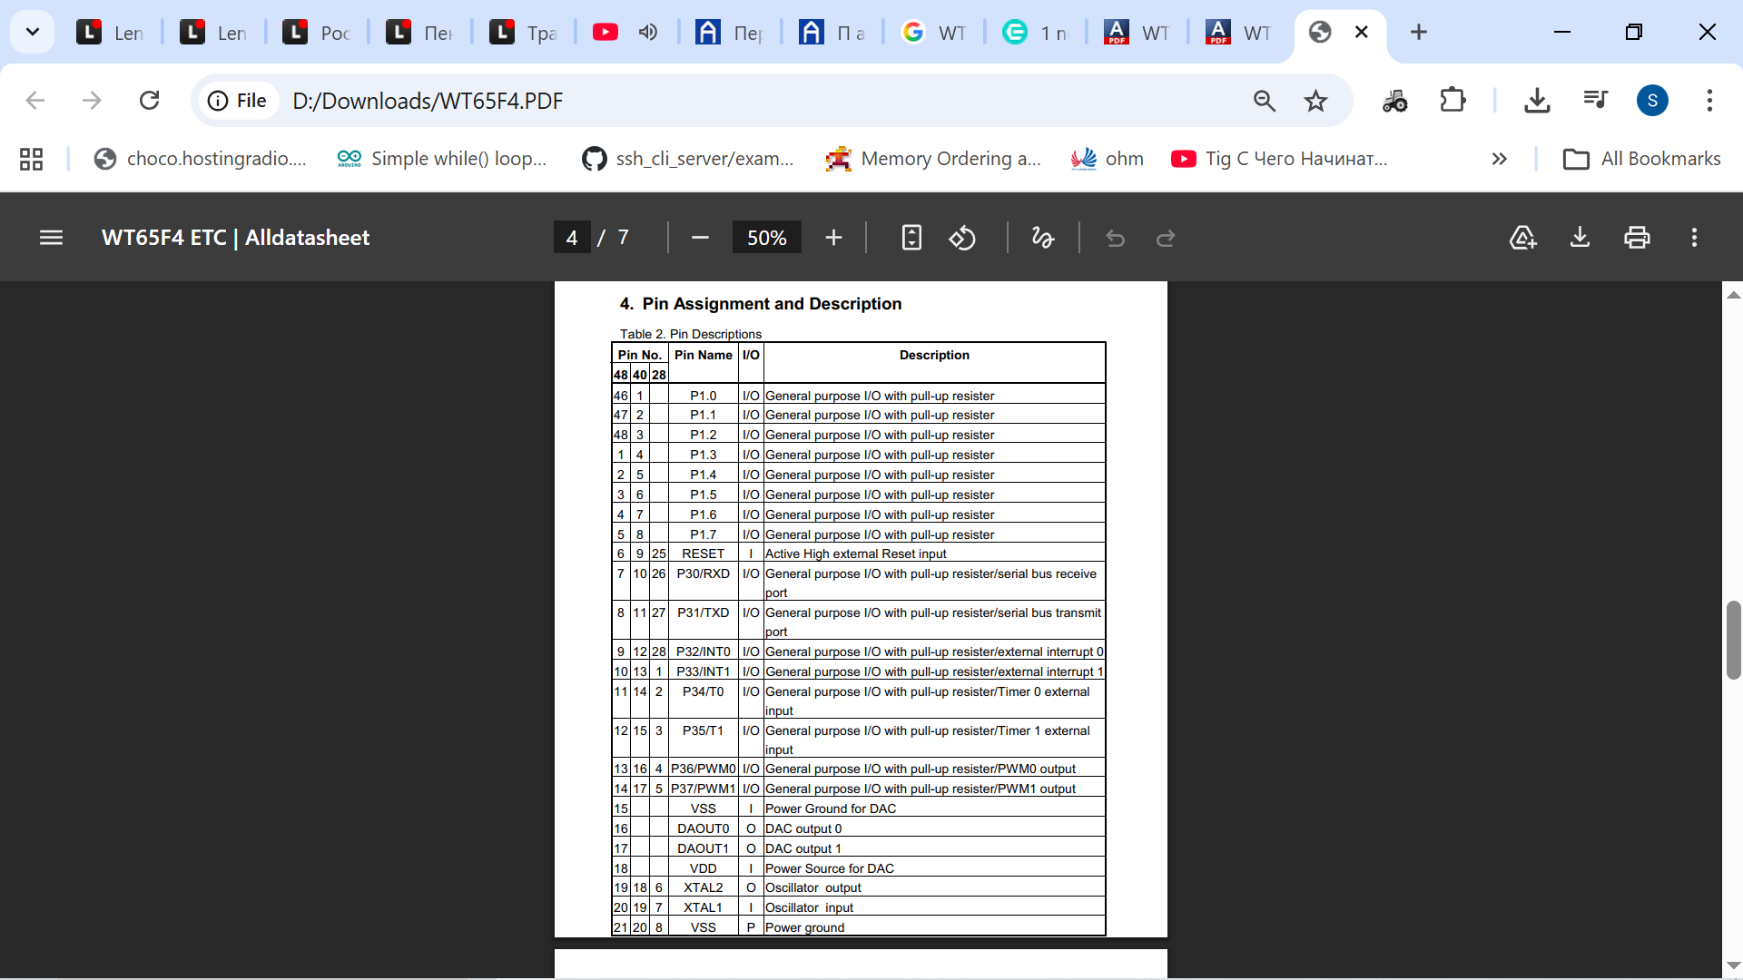This screenshot has width=1743, height=980.
Task: Bookmark this page with the star
Action: [x=1315, y=101]
